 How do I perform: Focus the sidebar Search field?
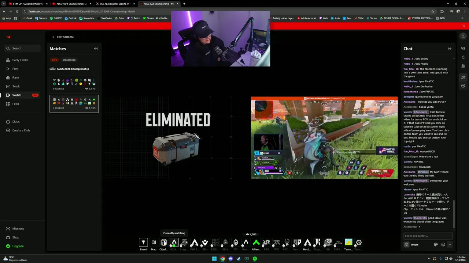[x=22, y=48]
